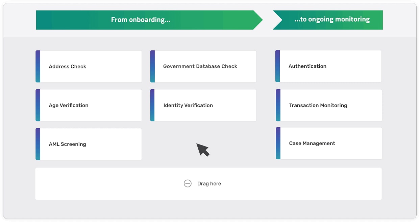This screenshot has height=222, width=420.
Task: Open the Transaction Monitoring card
Action: click(x=329, y=105)
